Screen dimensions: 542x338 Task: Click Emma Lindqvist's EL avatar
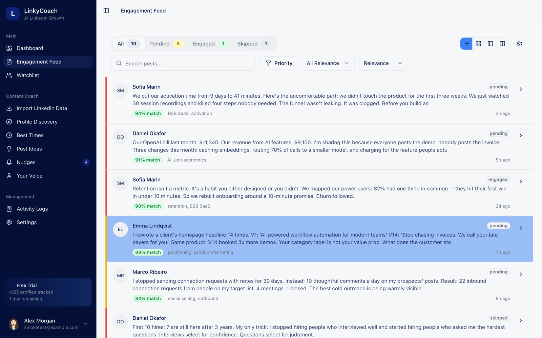point(120,230)
